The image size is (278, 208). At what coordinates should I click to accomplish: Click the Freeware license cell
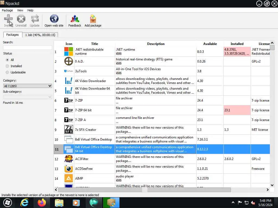tap(260, 168)
